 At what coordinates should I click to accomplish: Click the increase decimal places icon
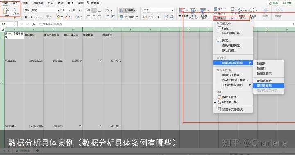point(166,17)
